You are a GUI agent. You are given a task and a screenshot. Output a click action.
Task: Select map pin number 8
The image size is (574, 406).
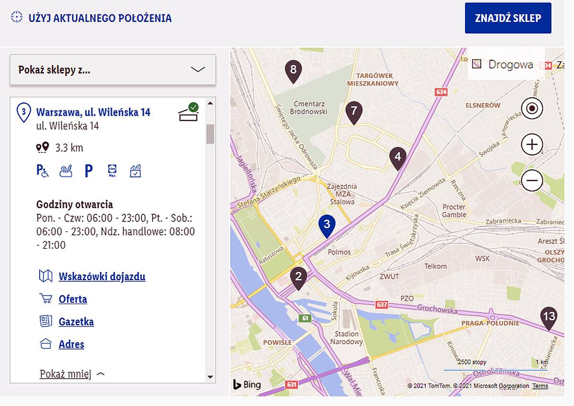tap(293, 72)
